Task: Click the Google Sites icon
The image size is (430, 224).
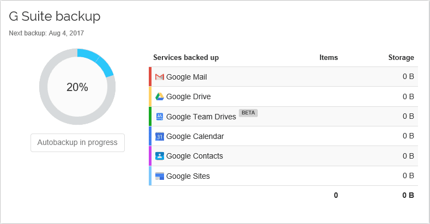Action: pos(160,176)
